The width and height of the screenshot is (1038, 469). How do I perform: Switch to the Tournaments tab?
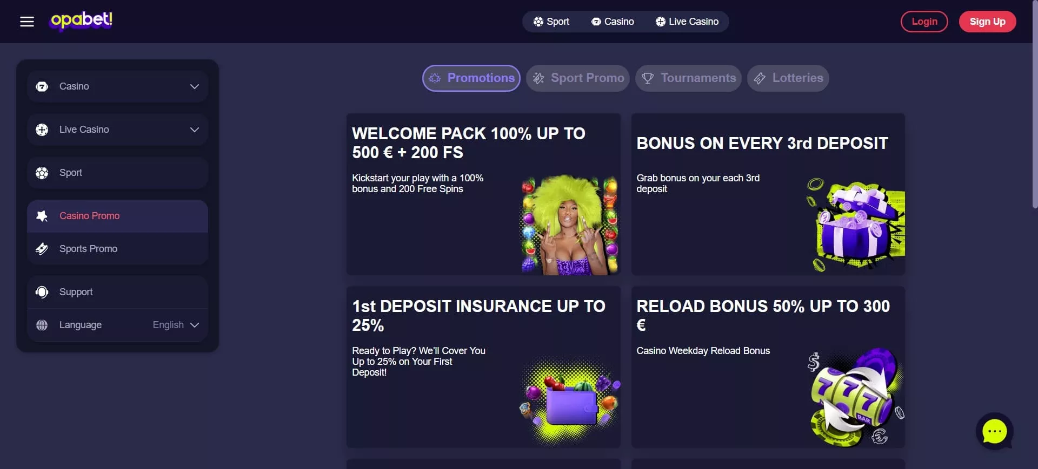coord(688,78)
